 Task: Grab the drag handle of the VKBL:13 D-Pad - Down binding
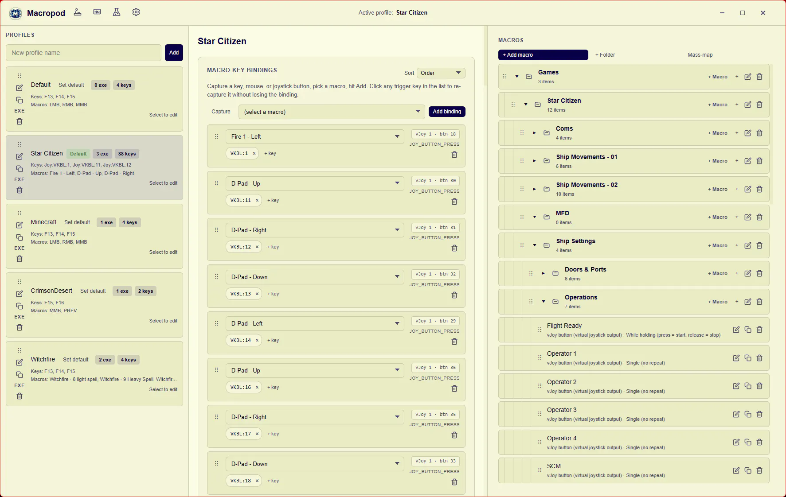point(217,277)
